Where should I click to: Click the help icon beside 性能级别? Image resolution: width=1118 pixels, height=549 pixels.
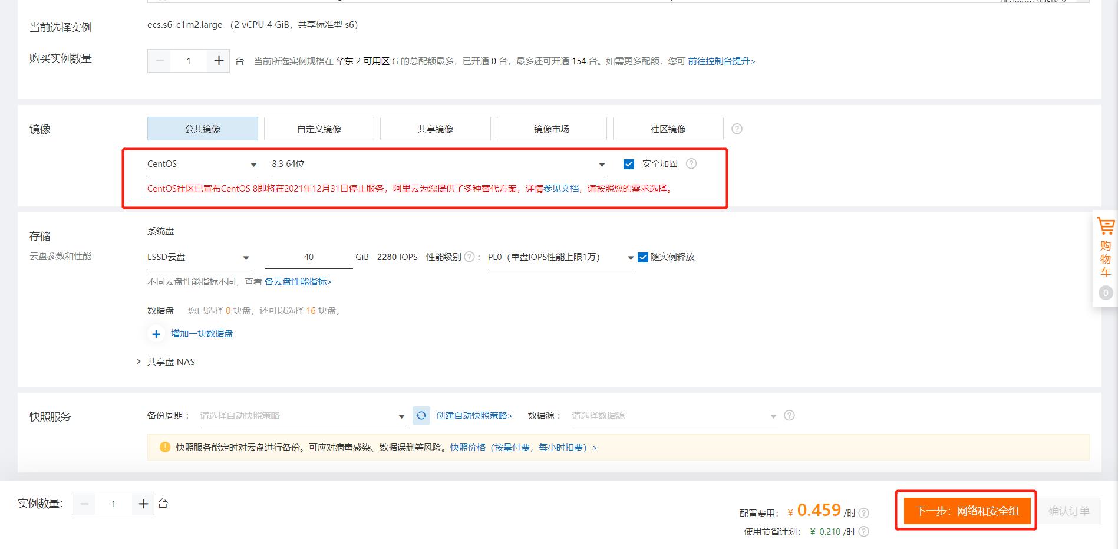tap(469, 257)
